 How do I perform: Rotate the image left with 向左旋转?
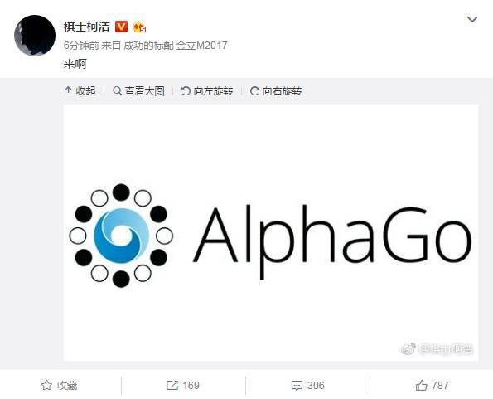[207, 91]
